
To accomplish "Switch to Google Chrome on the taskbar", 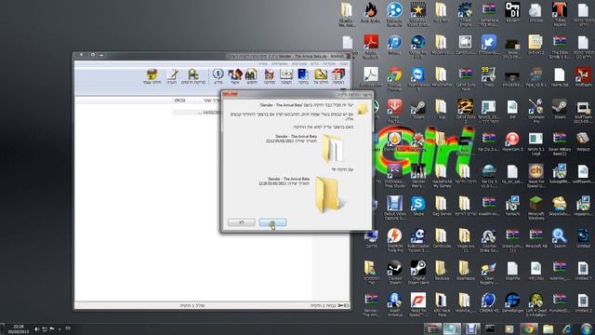I will (529, 328).
